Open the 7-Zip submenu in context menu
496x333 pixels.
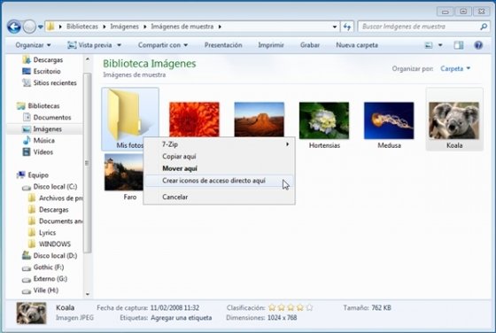click(x=219, y=144)
